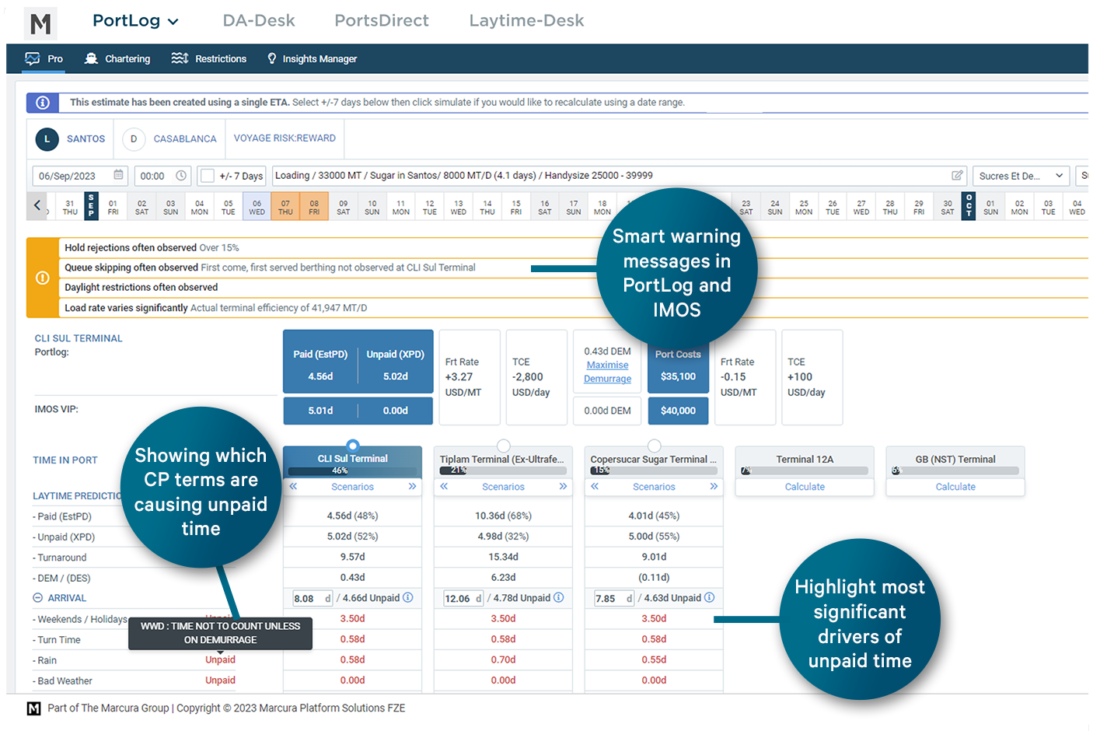1093x731 pixels.
Task: Select 08 FRI on the timeline
Action: (x=314, y=207)
